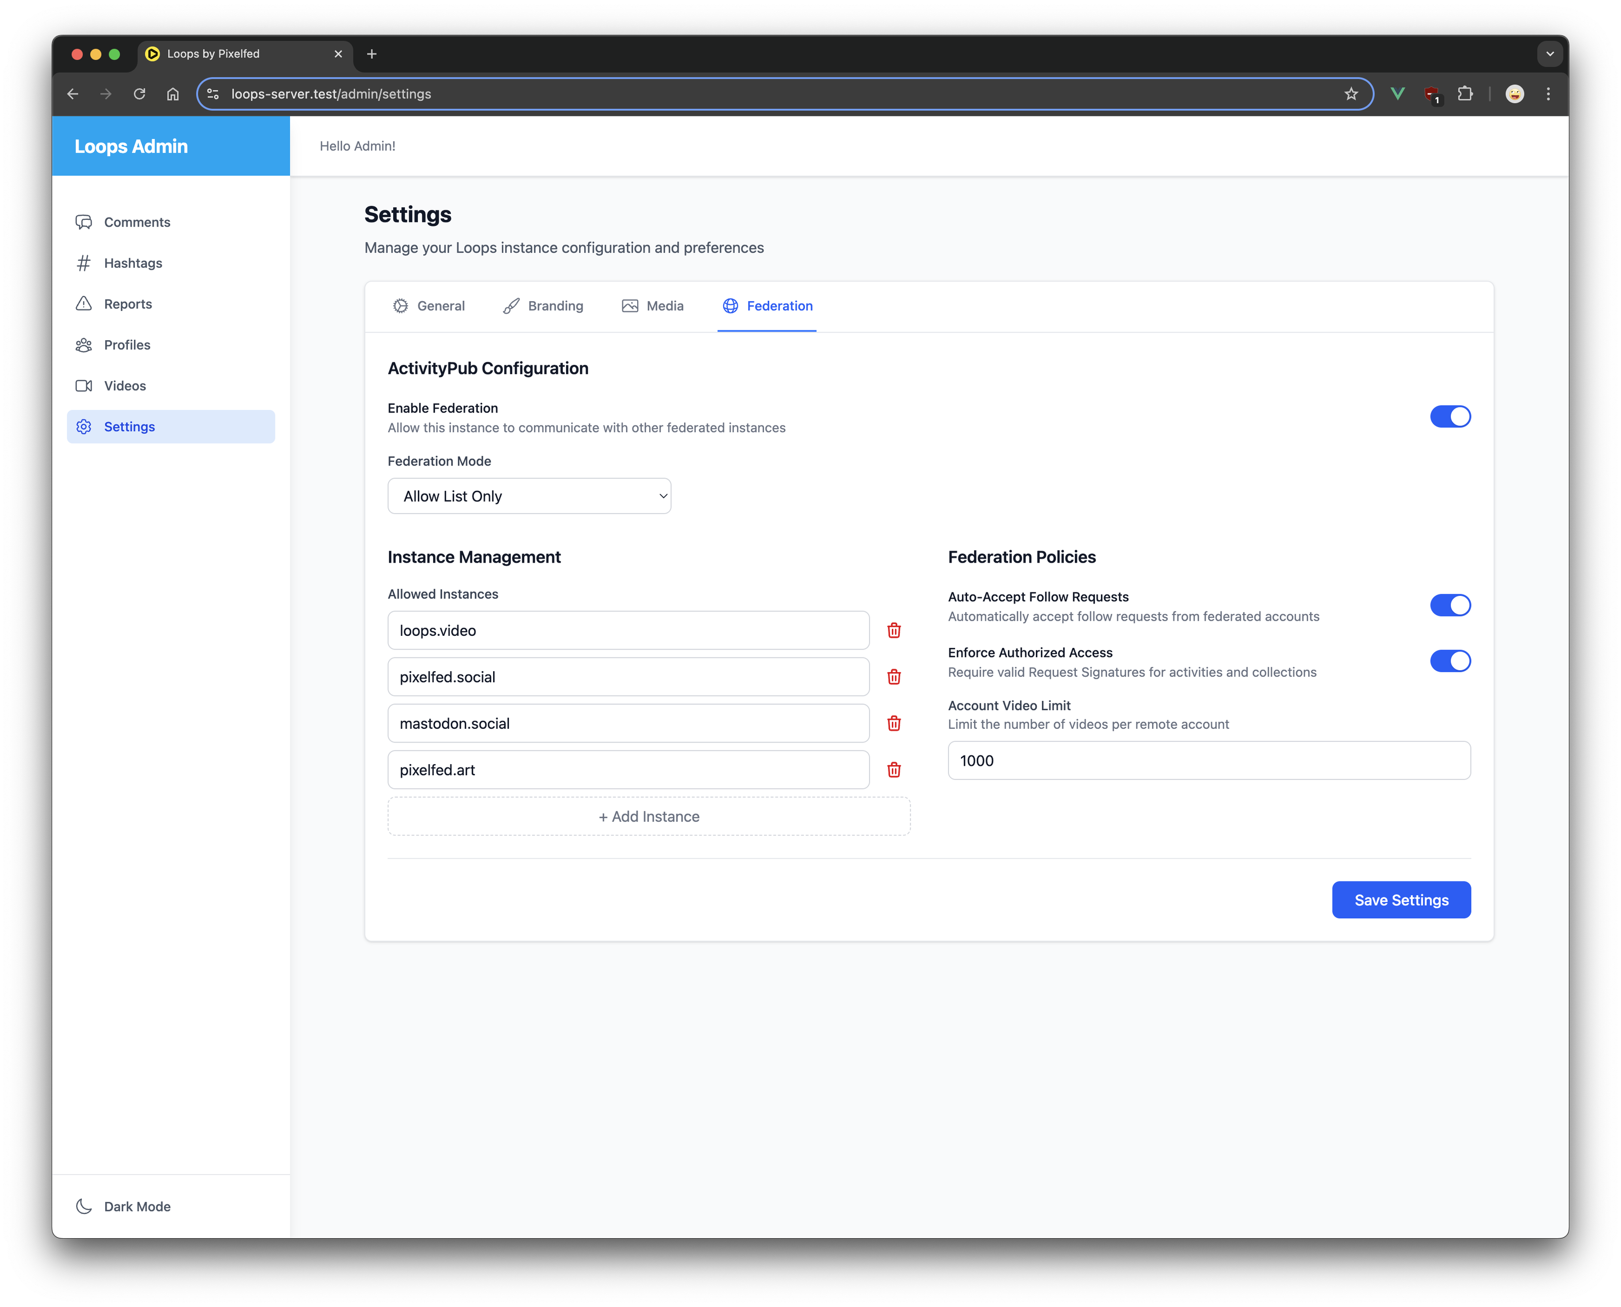Viewport: 1621px width, 1307px height.
Task: Open the Vue devtools extension icon
Action: [1398, 94]
